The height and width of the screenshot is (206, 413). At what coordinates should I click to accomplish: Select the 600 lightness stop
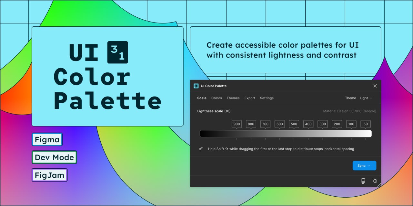coord(279,124)
